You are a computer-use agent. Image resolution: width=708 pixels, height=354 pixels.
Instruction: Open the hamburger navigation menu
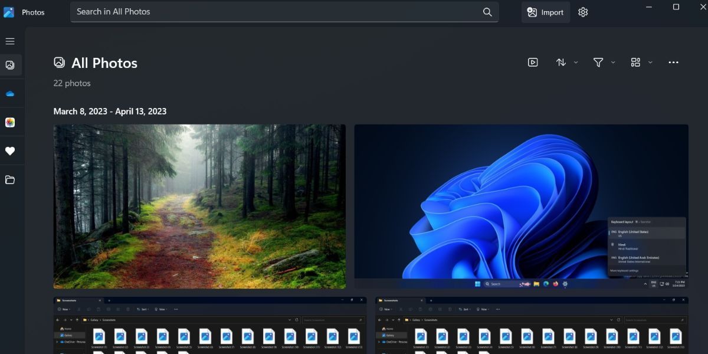pyautogui.click(x=10, y=41)
